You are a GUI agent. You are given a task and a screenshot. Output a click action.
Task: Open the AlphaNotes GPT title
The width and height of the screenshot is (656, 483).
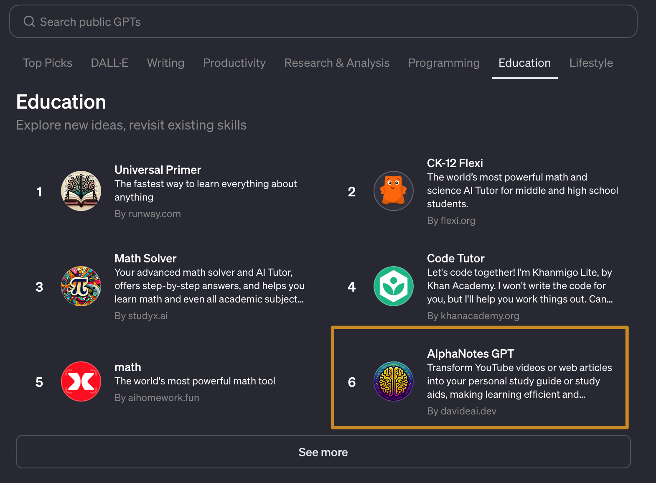point(470,353)
